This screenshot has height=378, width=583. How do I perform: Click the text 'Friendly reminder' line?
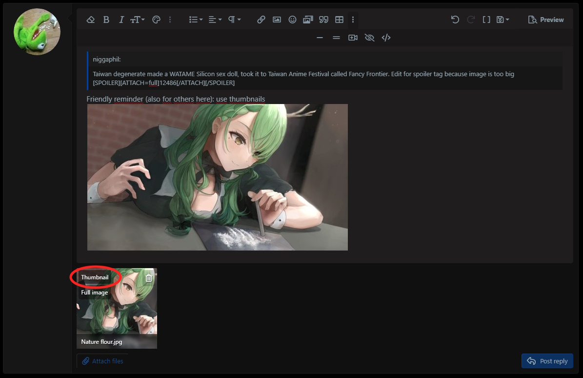[176, 99]
